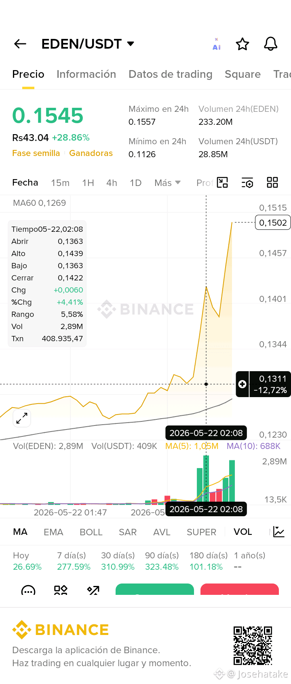
Task: Tap the Binance QR code
Action: click(x=253, y=646)
